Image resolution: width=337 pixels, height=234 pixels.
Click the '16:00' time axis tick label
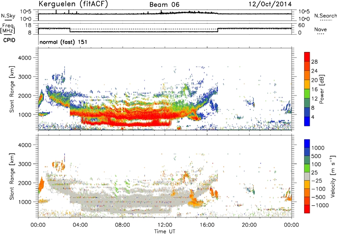point(207,225)
